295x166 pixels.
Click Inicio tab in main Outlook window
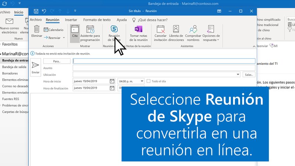coord(19,12)
